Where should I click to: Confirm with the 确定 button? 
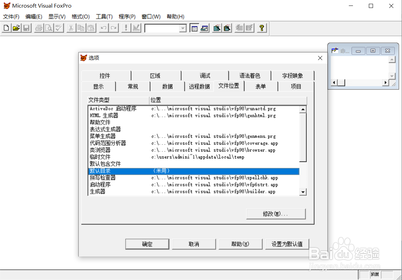point(147,244)
